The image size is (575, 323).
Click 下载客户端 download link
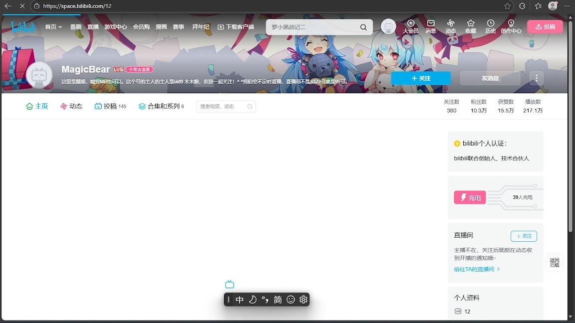tap(236, 27)
